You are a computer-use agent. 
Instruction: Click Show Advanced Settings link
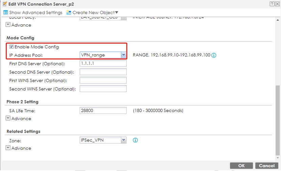[x=36, y=13]
